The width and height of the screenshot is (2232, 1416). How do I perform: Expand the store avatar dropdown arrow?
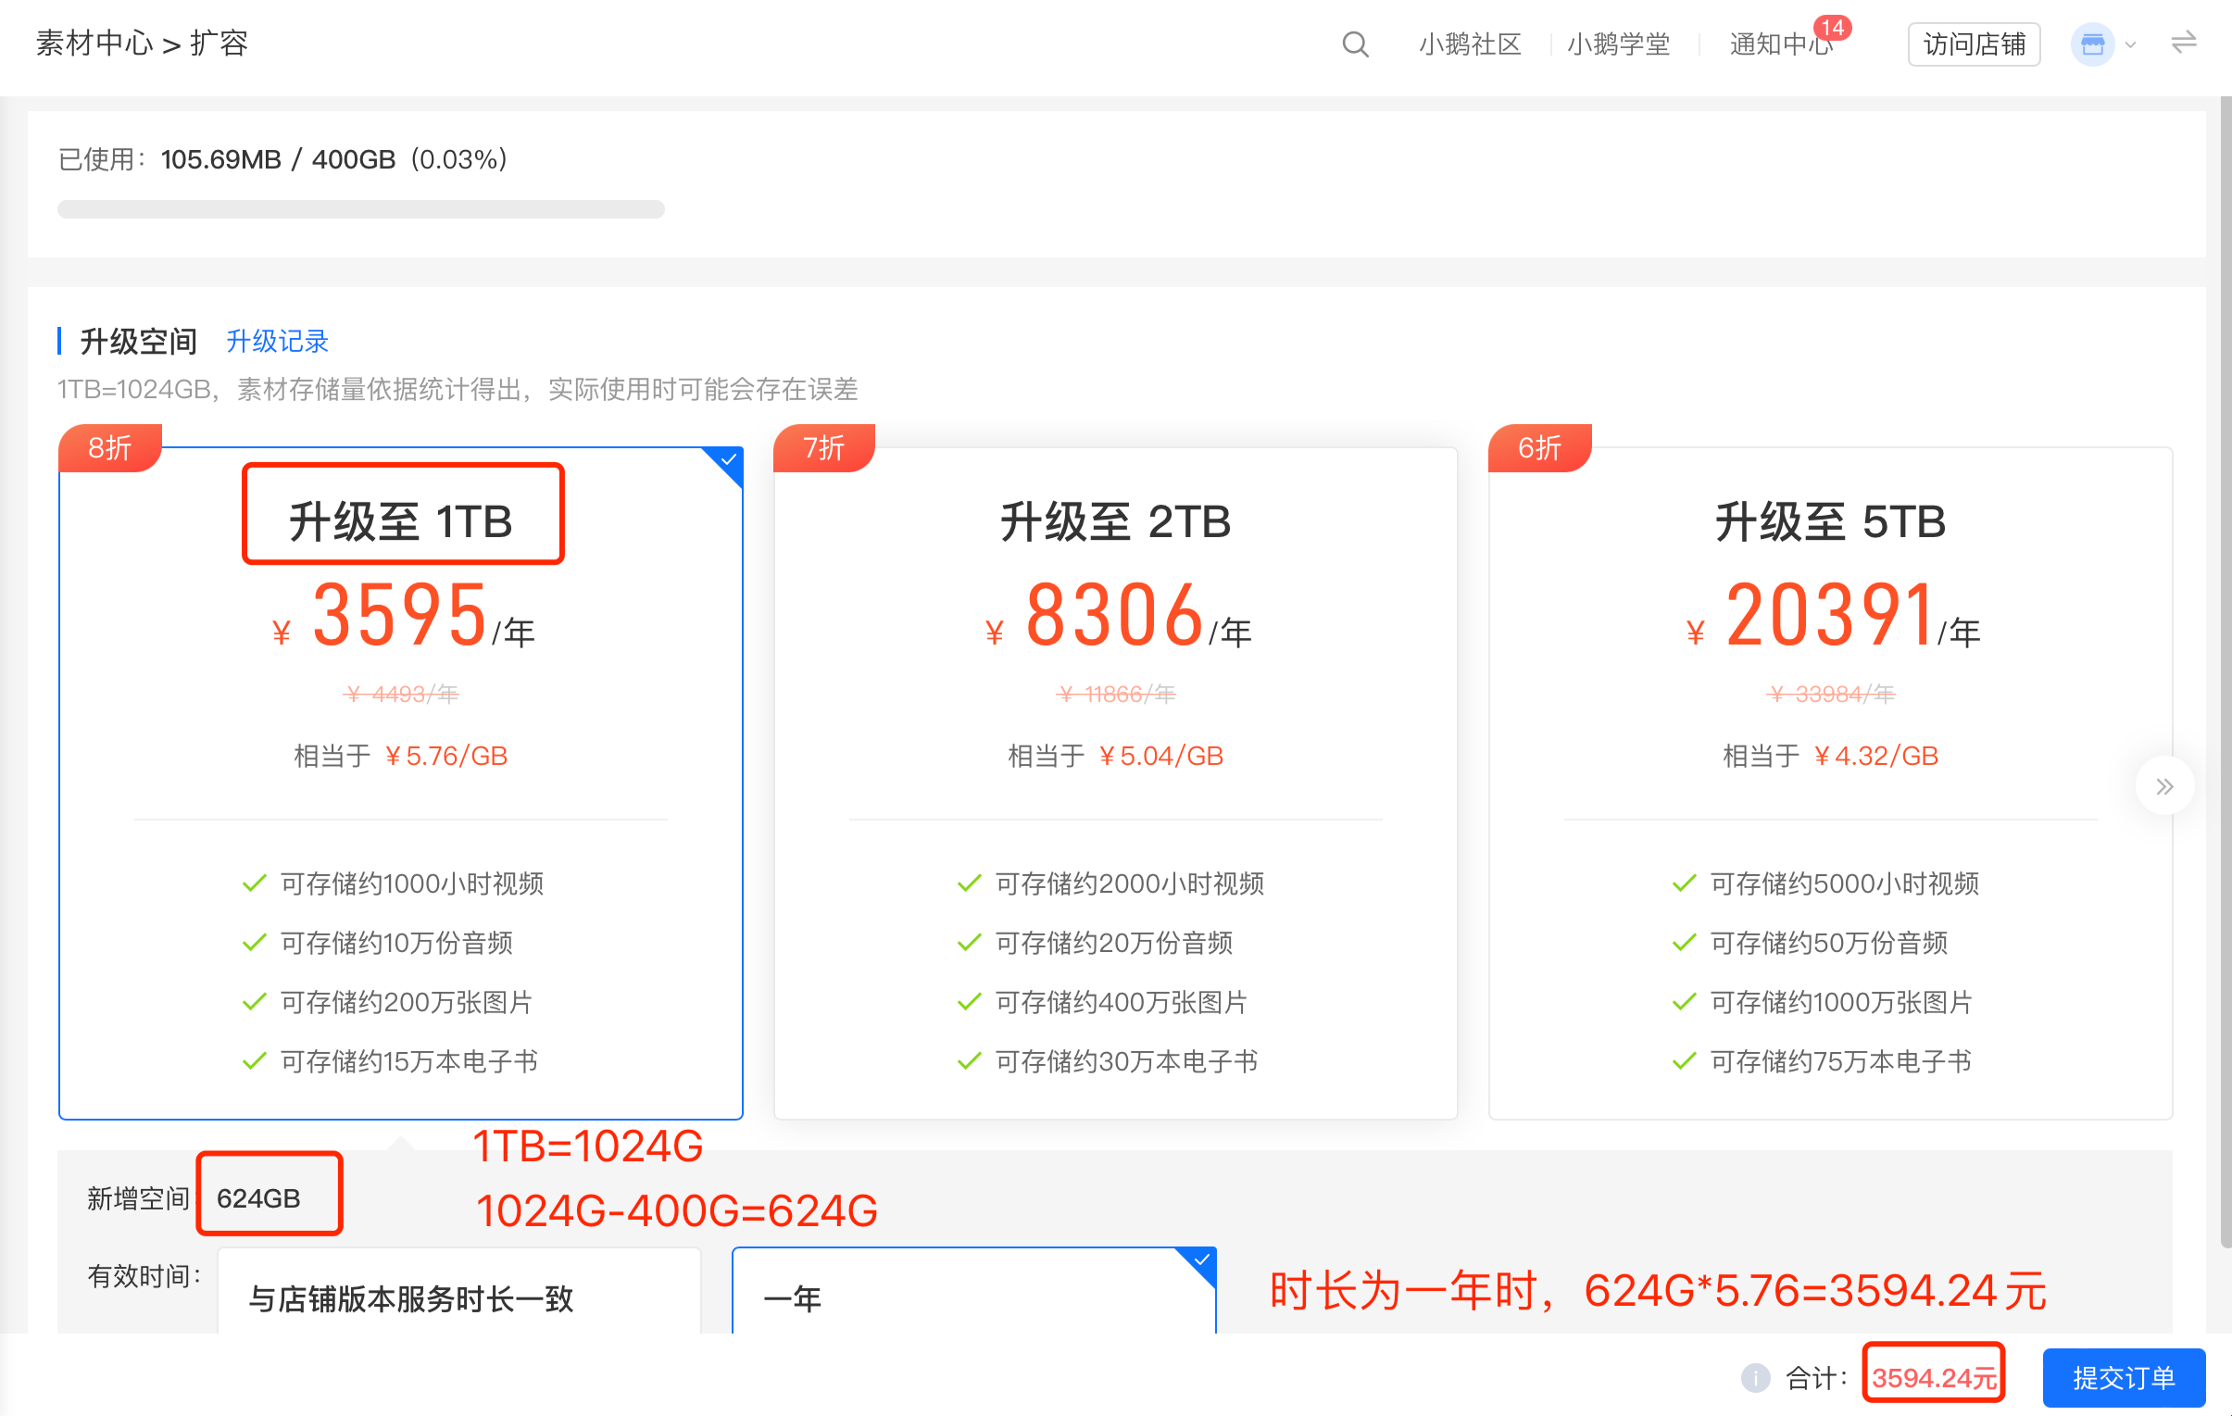[x=2130, y=44]
